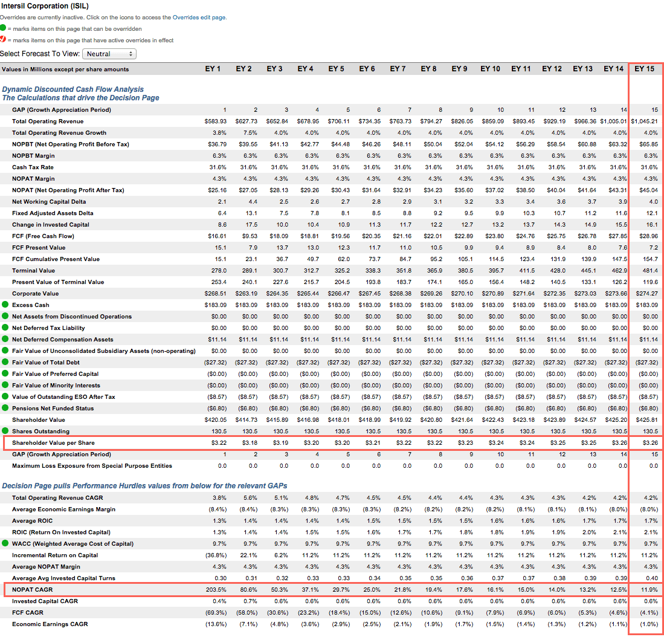Click the $16.61 Free Cash Flow value for EY 1
Screen dimensions: 664x637
218,236
